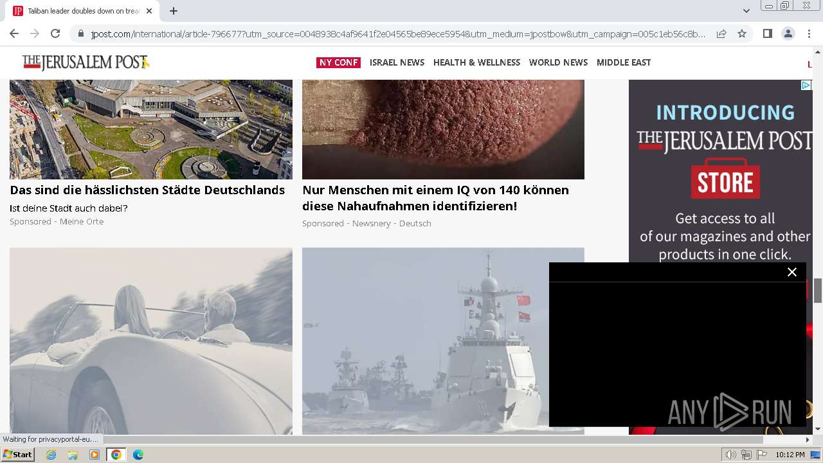823x463 pixels.
Task: Open the Chrome profile avatar
Action: click(x=788, y=33)
